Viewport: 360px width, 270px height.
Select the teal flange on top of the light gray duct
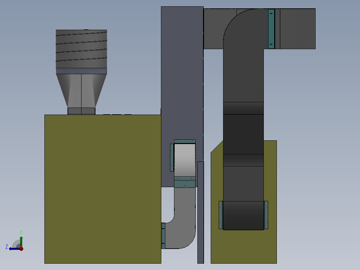tap(185, 142)
